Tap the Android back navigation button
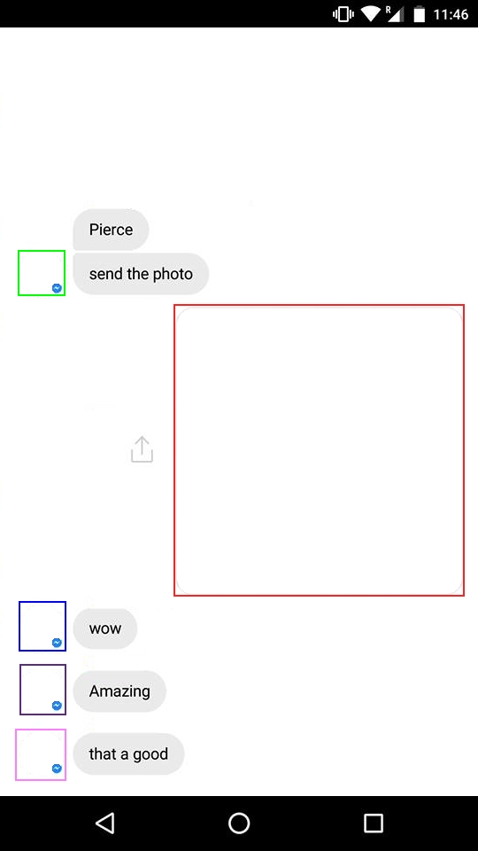The width and height of the screenshot is (478, 851). 104,823
